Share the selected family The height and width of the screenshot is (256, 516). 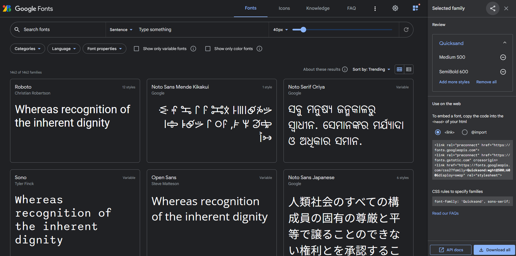point(493,8)
